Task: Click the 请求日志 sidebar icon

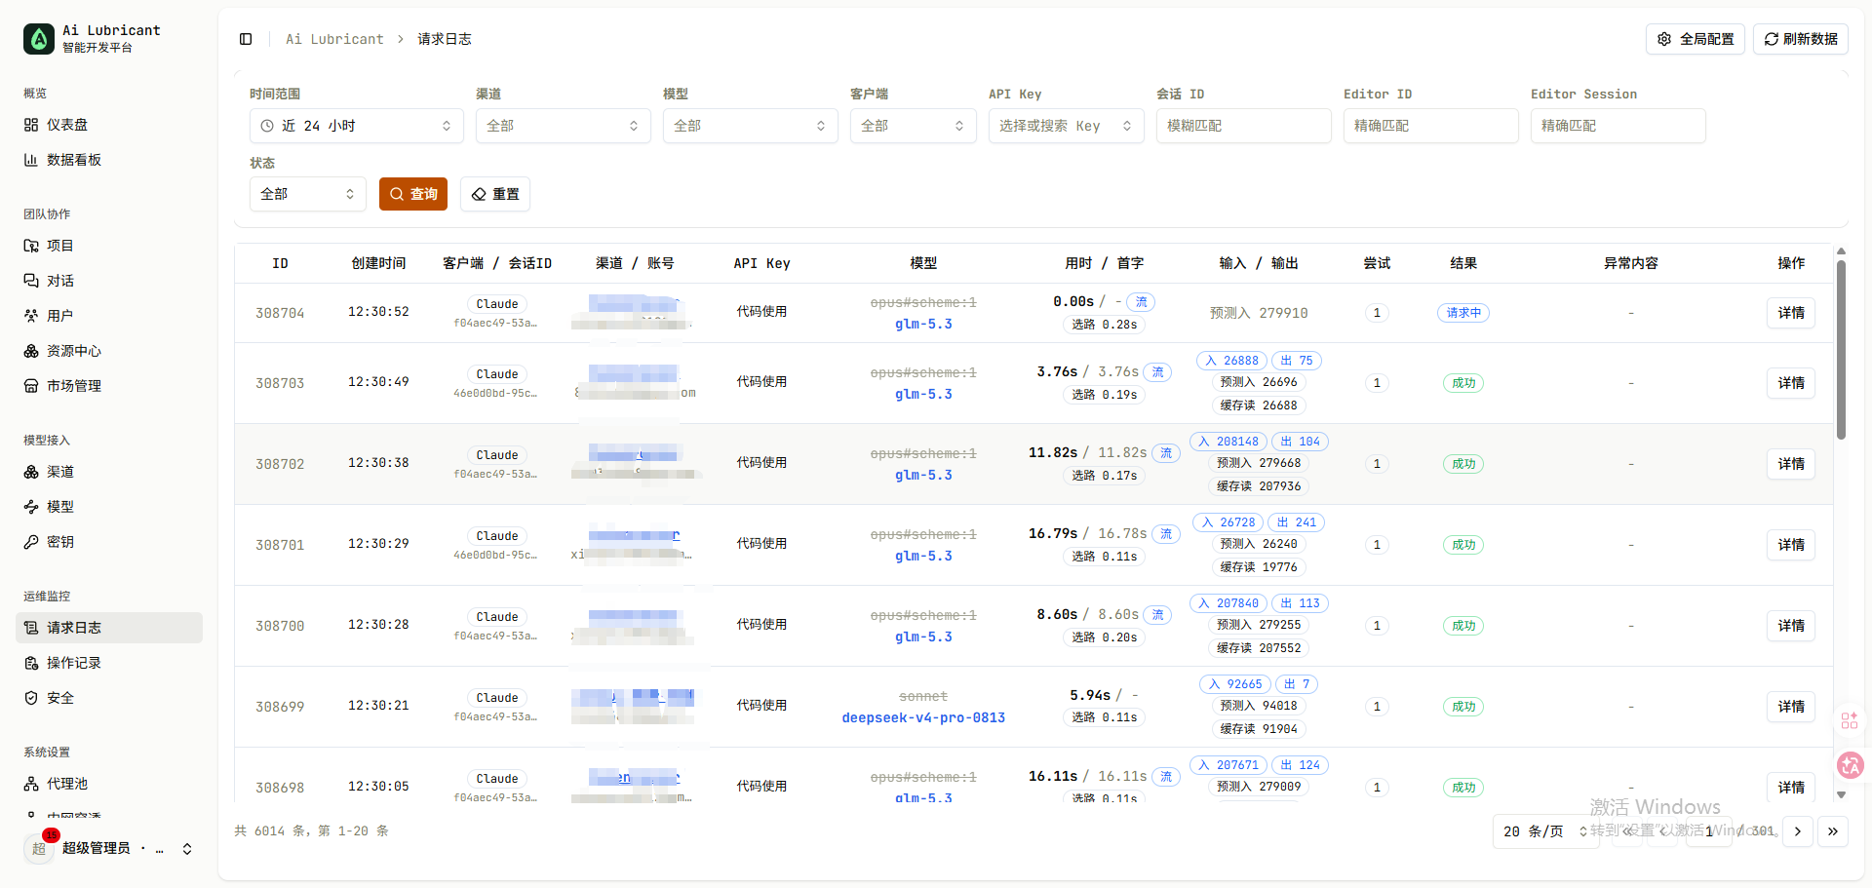Action: point(31,628)
